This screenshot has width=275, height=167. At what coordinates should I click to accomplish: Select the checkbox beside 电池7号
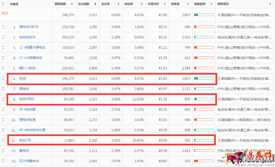click(x=3, y=140)
